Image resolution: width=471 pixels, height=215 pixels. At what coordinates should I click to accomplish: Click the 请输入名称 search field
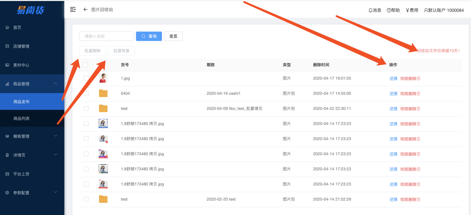click(x=106, y=36)
